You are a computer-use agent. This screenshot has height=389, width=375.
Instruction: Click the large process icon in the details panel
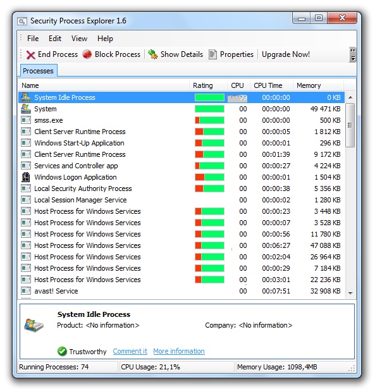click(34, 325)
